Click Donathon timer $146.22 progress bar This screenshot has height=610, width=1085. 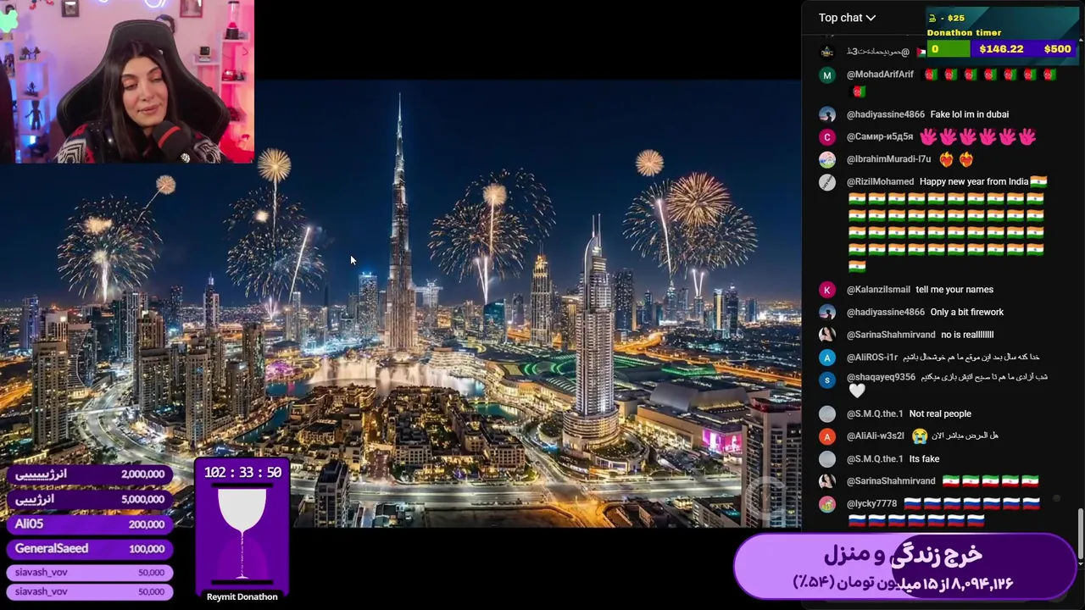pos(1001,49)
